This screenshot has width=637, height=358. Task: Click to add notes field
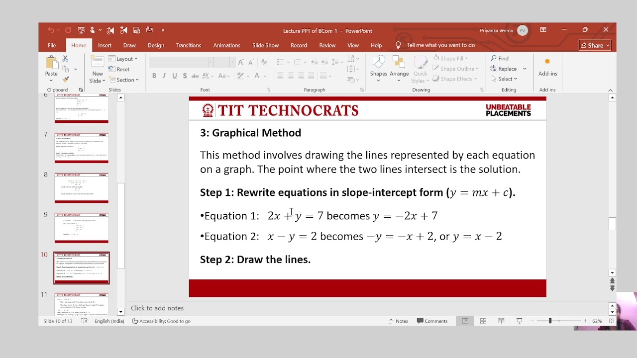[157, 308]
